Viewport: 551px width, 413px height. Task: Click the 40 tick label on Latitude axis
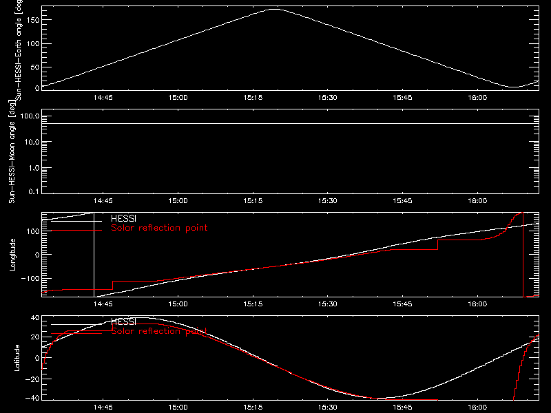click(35, 318)
